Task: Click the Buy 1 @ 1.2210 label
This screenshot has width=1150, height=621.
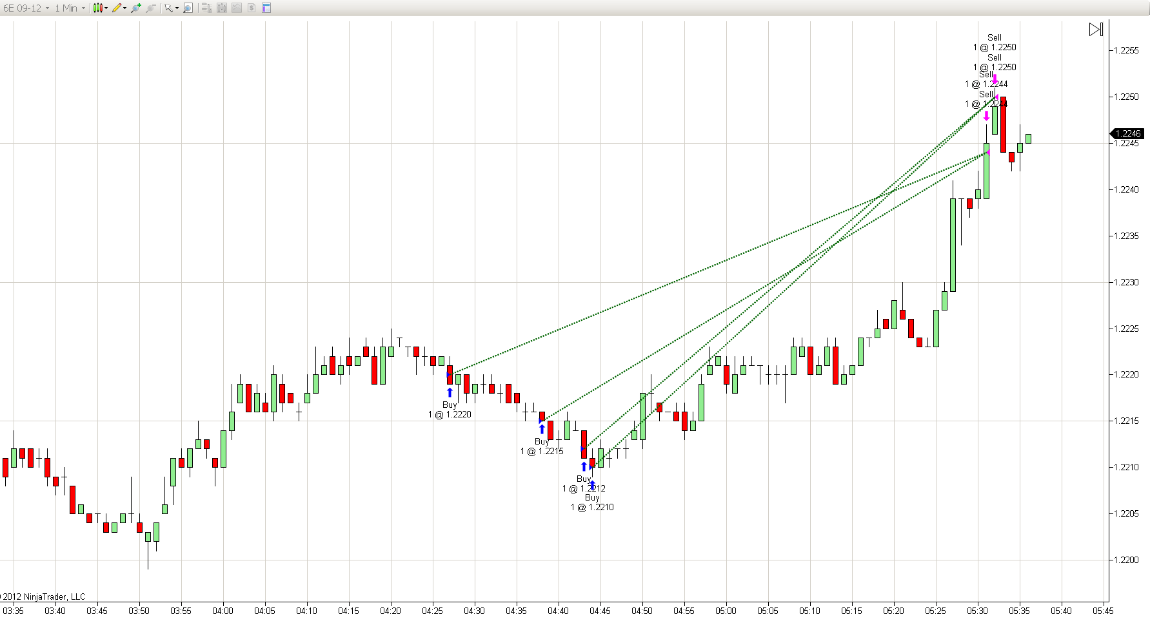Action: 592,502
